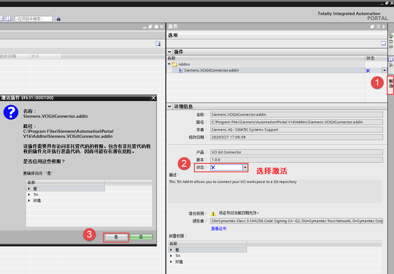Click the 修改日期 field showing 2020/3/27

tap(297, 137)
